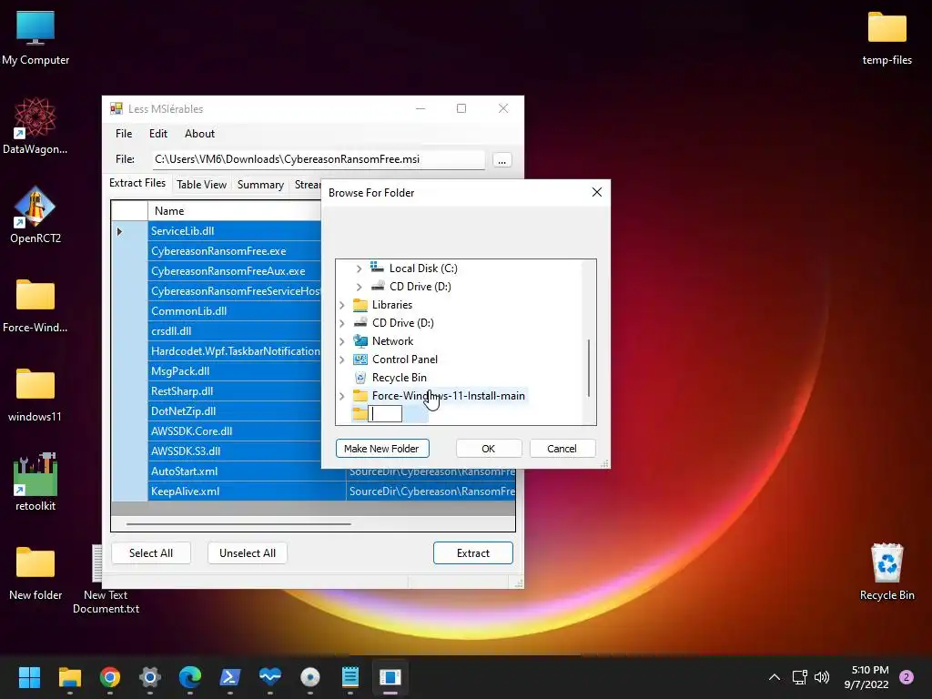This screenshot has width=932, height=699.
Task: Click Unselect All button
Action: pos(248,553)
